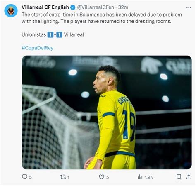
Task: Click the repost count of 1
Action: [x=69, y=177]
